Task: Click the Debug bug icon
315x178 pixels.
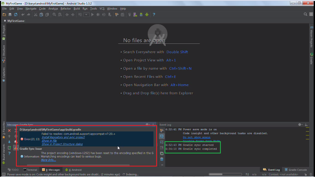Action: [98, 15]
